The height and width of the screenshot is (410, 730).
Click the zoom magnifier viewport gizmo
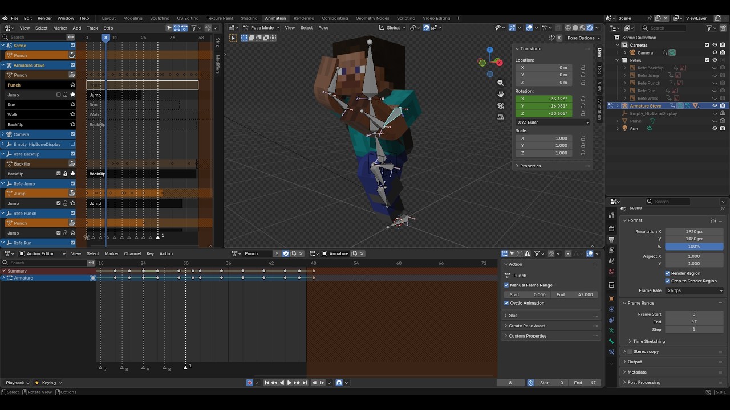click(500, 83)
